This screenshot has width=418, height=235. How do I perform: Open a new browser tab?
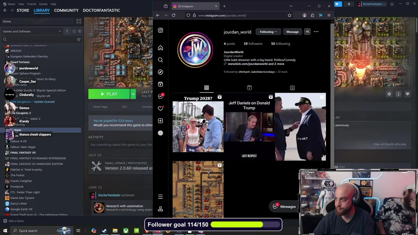[224, 6]
